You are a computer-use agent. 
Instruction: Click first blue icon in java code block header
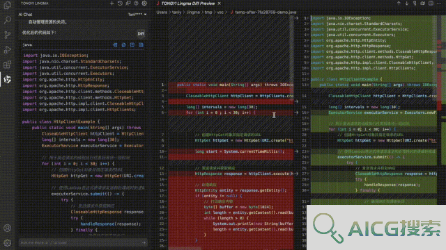115,44
